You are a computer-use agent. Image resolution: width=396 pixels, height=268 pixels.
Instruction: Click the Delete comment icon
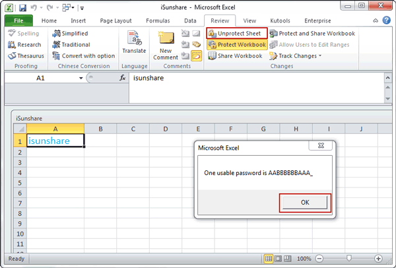[185, 34]
